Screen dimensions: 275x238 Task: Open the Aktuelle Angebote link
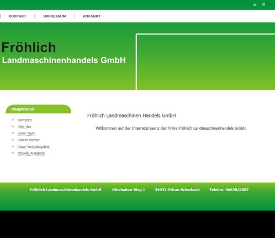pyautogui.click(x=31, y=153)
